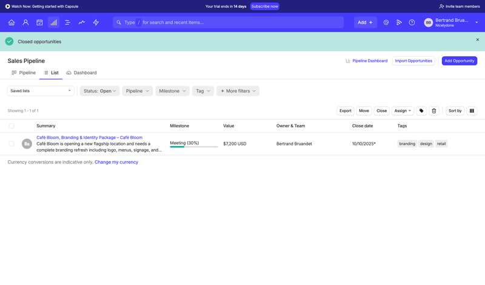Click the BB user avatar
This screenshot has width=485, height=285.
point(429,22)
